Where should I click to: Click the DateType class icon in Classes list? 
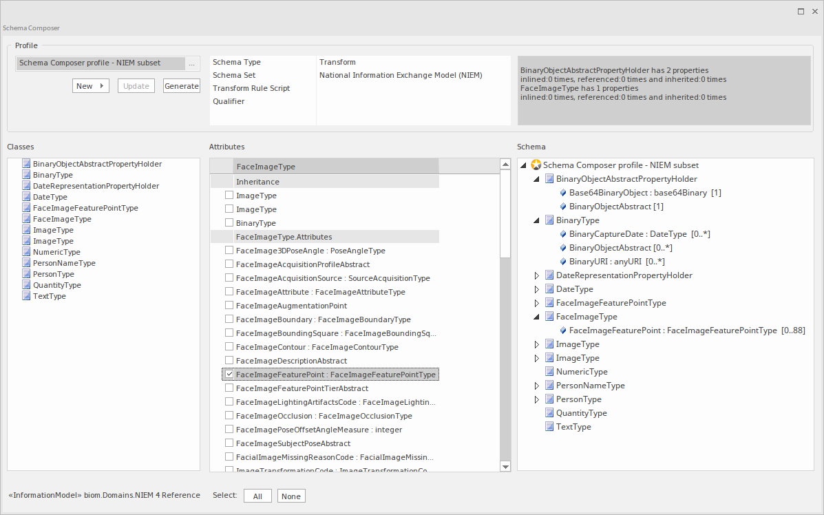tap(26, 197)
